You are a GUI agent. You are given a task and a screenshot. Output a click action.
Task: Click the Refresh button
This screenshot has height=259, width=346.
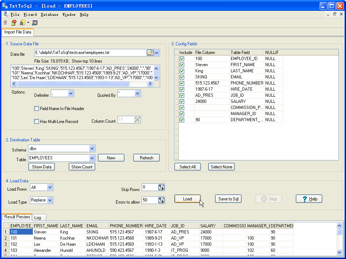(x=147, y=158)
